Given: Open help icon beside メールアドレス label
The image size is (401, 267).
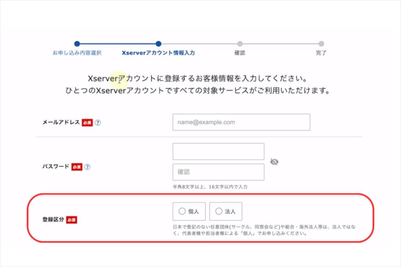Looking at the screenshot, I should (x=98, y=122).
